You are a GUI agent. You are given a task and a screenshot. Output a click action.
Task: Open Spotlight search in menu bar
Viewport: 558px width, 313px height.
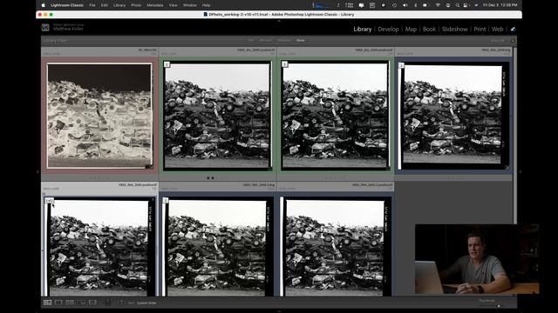point(457,5)
